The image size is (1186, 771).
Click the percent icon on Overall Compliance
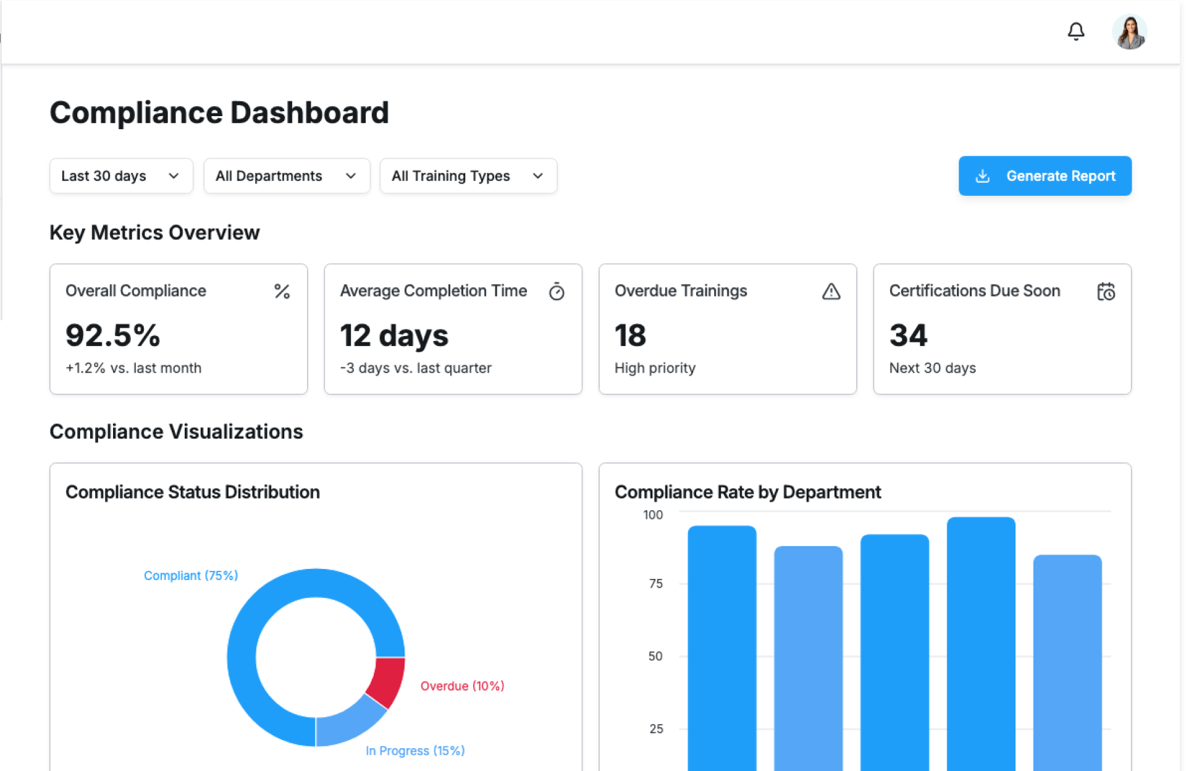coord(282,291)
